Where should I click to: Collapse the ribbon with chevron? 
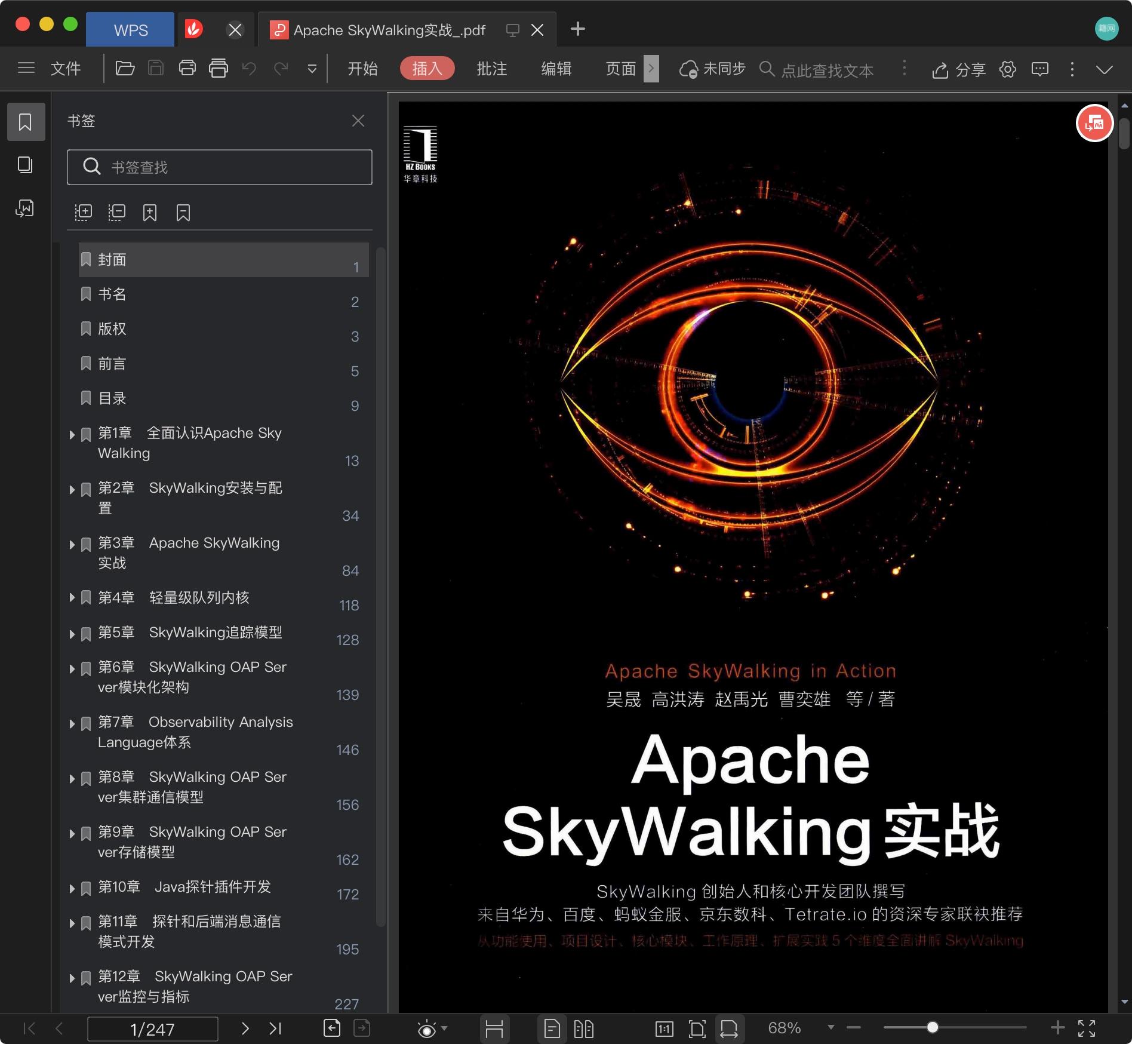coord(1105,69)
